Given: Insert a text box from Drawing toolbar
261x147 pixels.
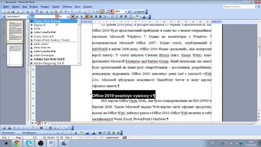Looking at the screenshot, I should click(58, 133).
